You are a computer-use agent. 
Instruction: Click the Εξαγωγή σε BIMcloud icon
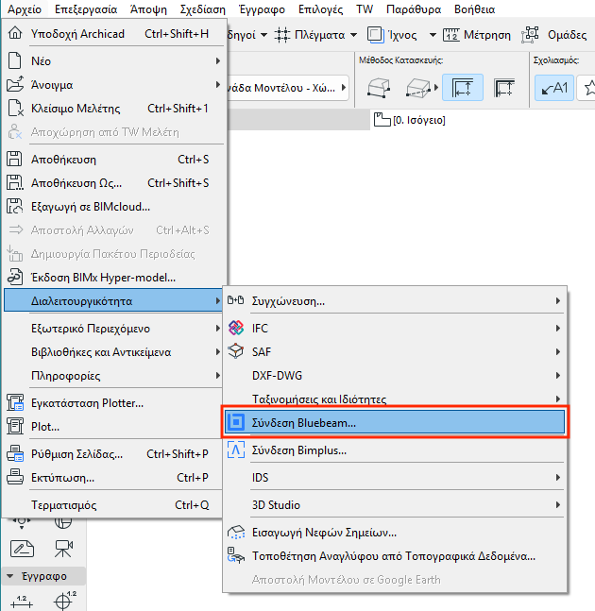click(15, 206)
